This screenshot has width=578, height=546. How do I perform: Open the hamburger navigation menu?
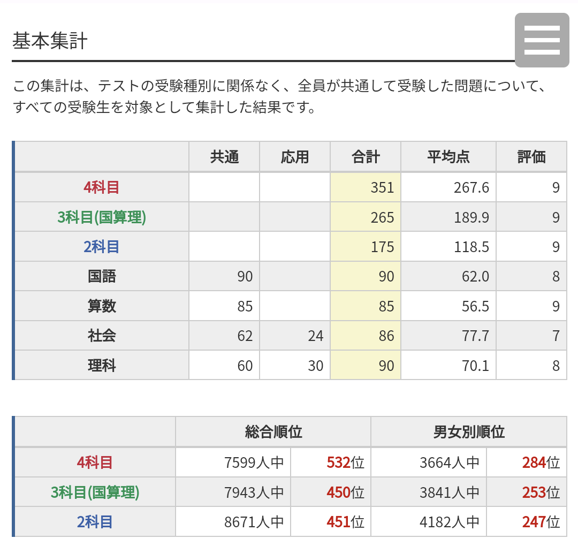click(542, 40)
